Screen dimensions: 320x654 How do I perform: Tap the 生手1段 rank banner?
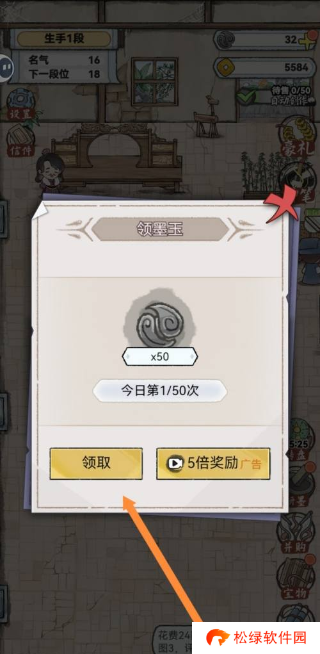(x=65, y=39)
